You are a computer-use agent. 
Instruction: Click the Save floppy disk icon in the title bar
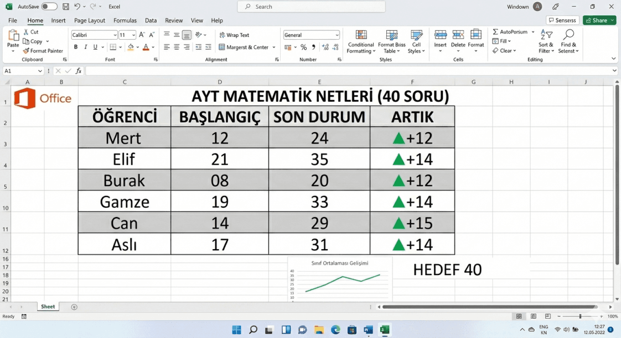click(x=66, y=6)
